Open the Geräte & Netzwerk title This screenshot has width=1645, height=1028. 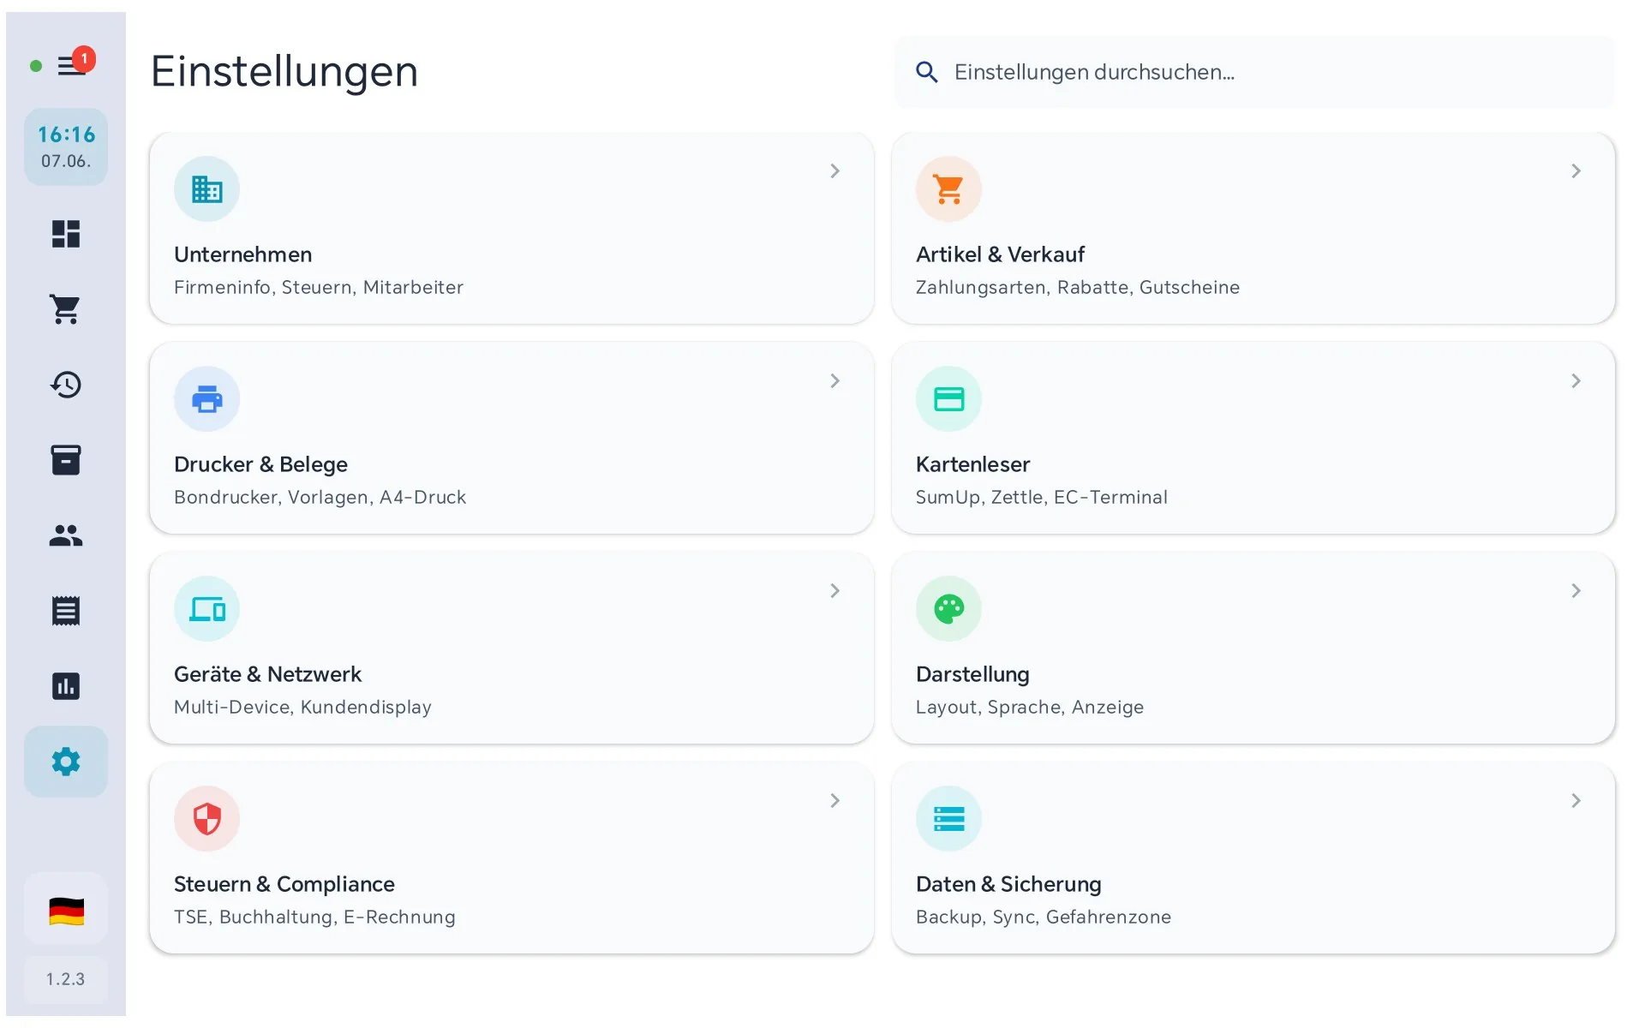pos(267,674)
